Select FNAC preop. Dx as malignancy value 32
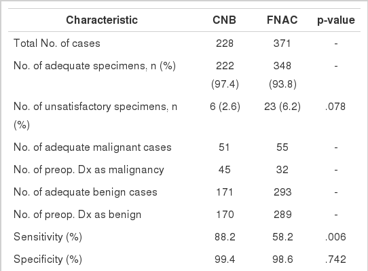This screenshot has height=271, width=368. (282, 170)
